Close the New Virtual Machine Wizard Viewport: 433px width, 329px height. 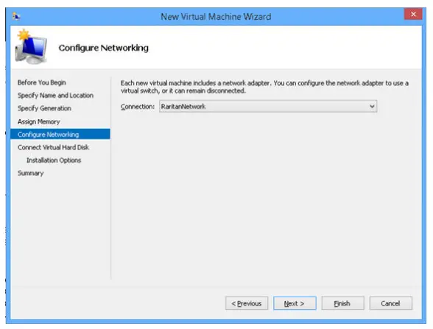(x=413, y=14)
